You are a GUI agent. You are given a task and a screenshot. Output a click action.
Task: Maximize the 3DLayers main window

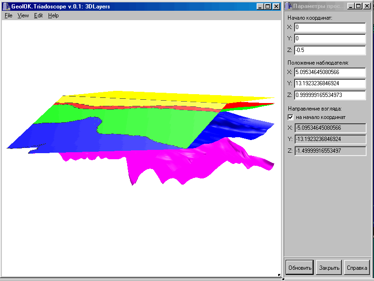(267, 7)
